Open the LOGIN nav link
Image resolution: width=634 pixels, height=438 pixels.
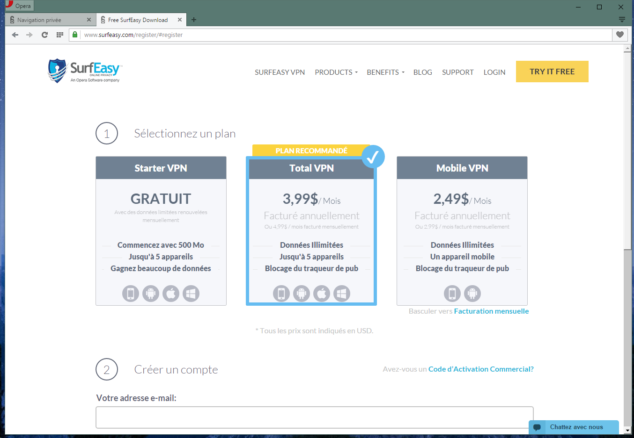coord(494,72)
